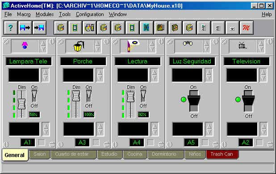
Task: Click the A2 address code button
Action: pyautogui.click(x=246, y=142)
